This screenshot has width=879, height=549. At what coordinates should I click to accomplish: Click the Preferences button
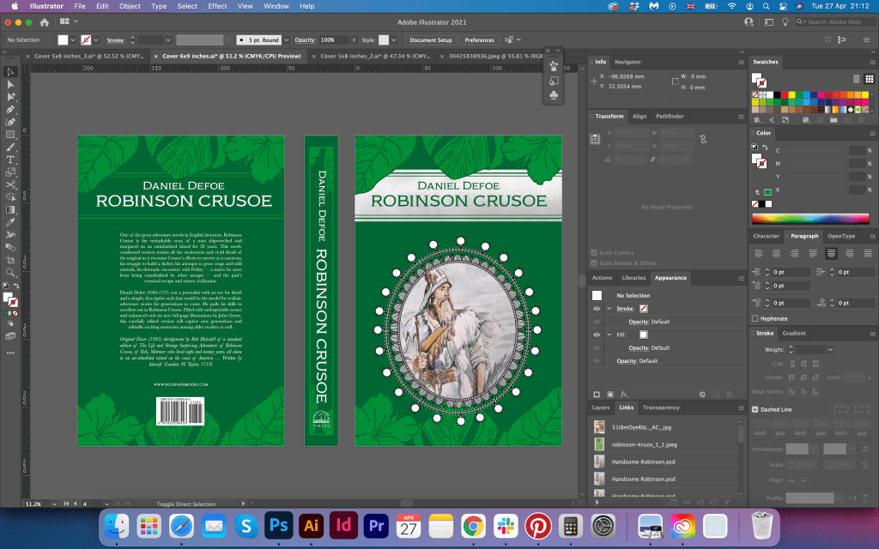479,40
